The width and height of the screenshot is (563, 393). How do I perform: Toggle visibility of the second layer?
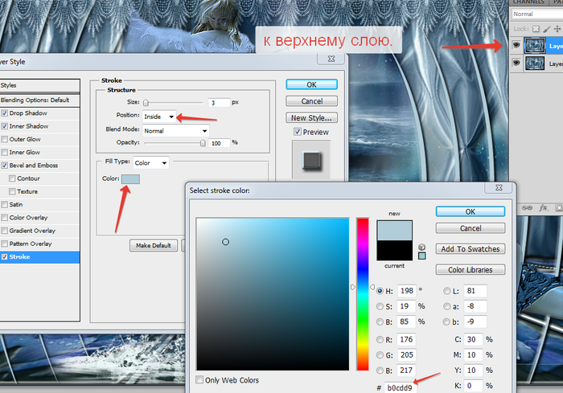pyautogui.click(x=516, y=63)
